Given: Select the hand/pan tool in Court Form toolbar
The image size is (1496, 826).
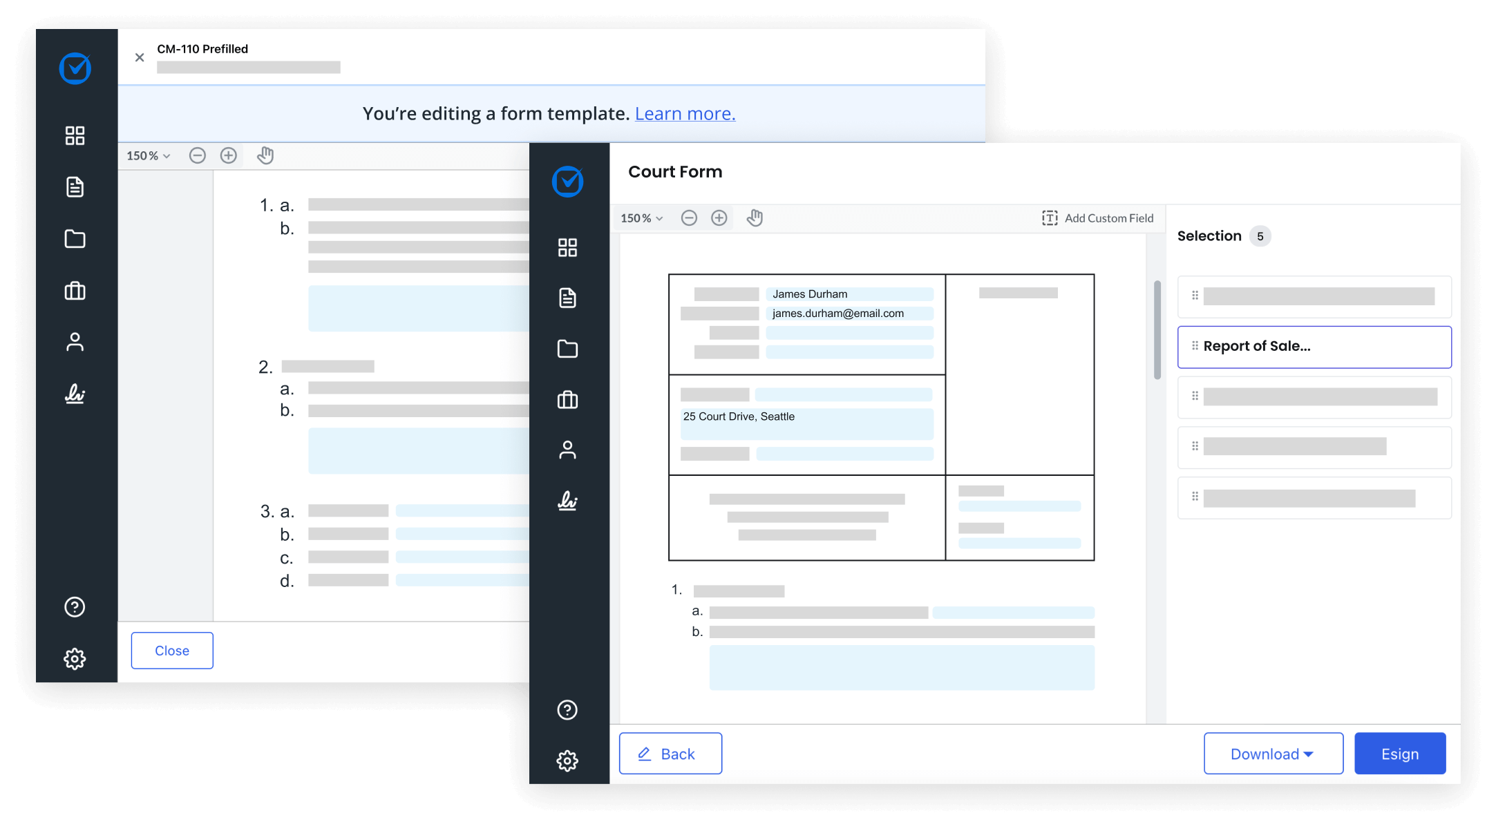Looking at the screenshot, I should [x=755, y=218].
